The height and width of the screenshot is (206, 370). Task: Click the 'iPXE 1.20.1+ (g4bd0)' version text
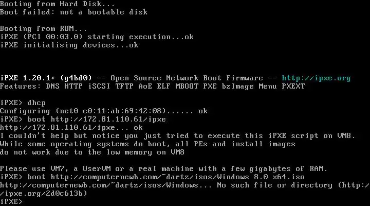(46, 78)
